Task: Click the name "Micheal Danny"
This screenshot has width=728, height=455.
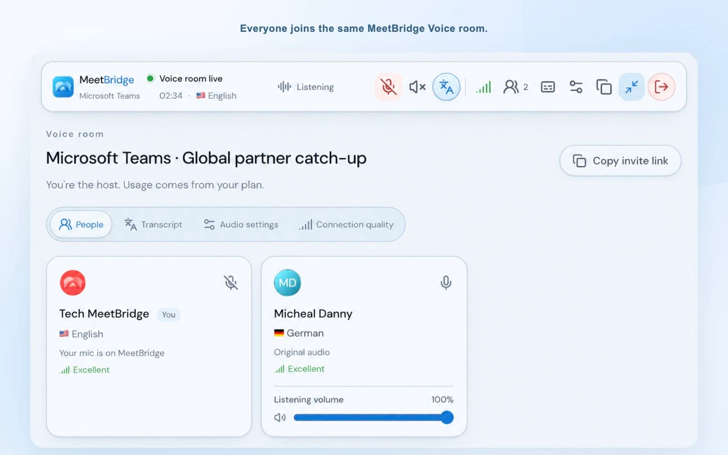Action: pyautogui.click(x=313, y=313)
